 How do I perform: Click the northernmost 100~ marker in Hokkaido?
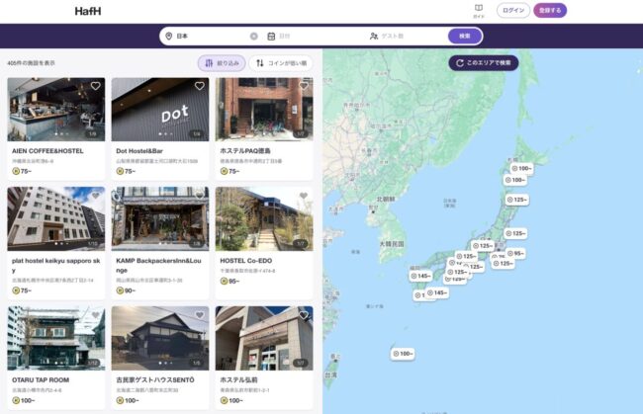tap(521, 168)
